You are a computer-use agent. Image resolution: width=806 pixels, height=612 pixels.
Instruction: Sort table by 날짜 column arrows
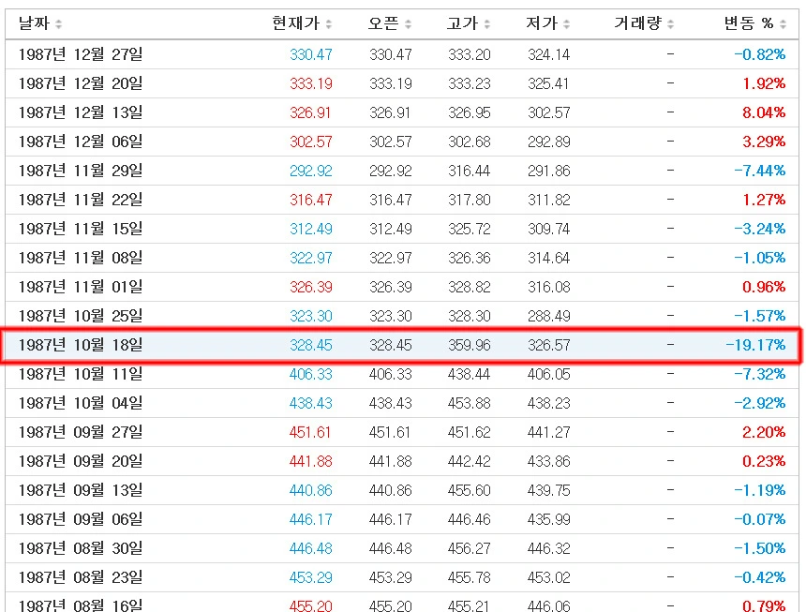[x=59, y=24]
